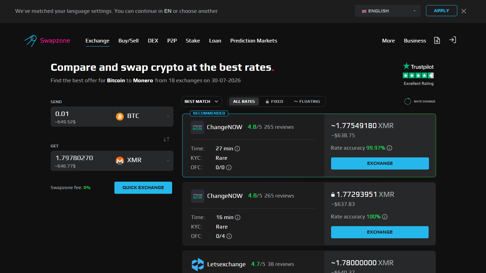Screen dimensions: 486x273
Task: Click ChangeNOW logo in recommended offer
Action: click(x=197, y=127)
